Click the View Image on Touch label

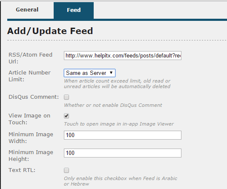coord(29,119)
